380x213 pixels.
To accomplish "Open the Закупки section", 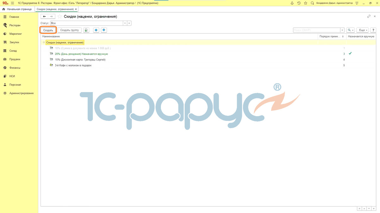I will pos(14,42).
